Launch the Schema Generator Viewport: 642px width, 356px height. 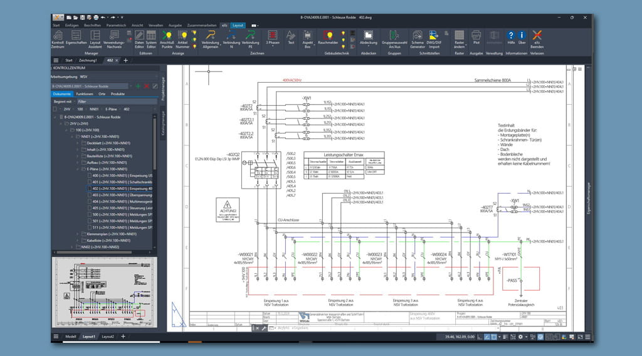417,36
